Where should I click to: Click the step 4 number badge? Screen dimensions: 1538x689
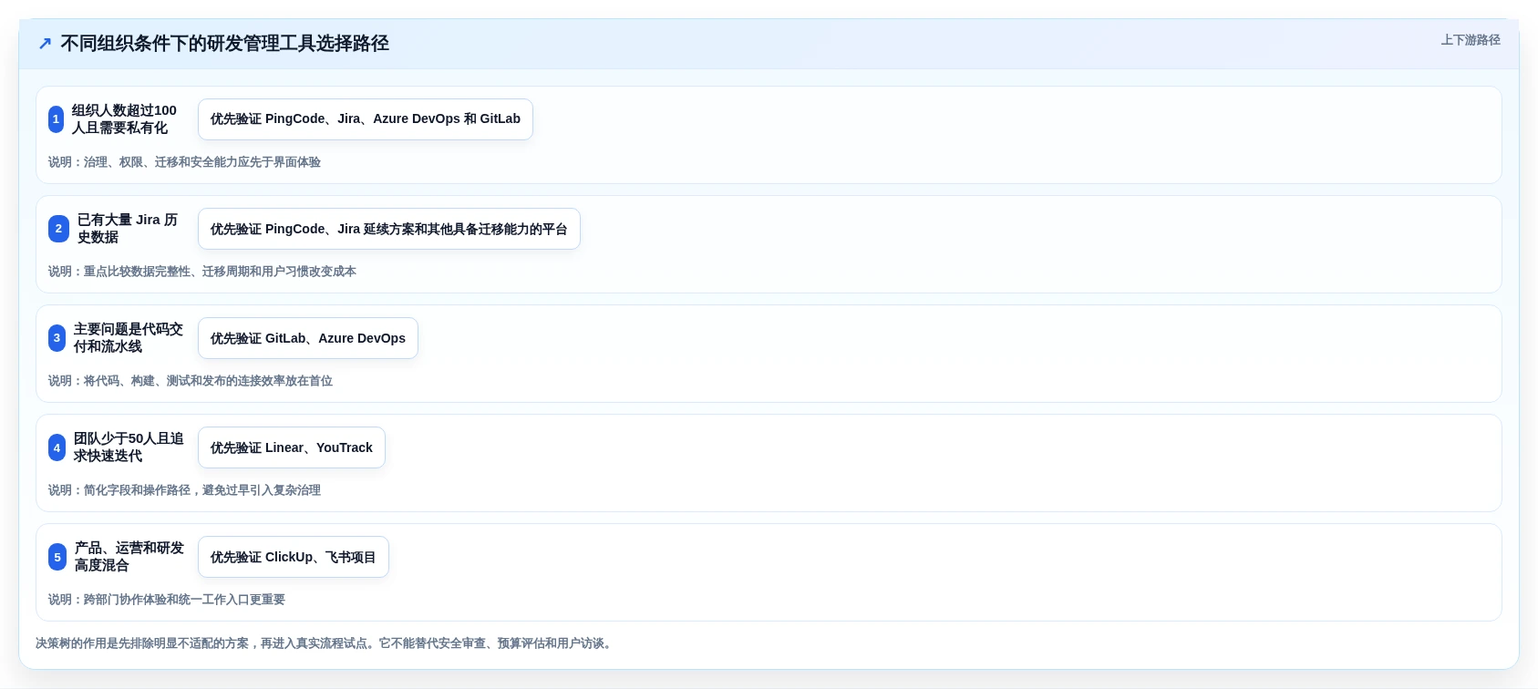pyautogui.click(x=57, y=447)
